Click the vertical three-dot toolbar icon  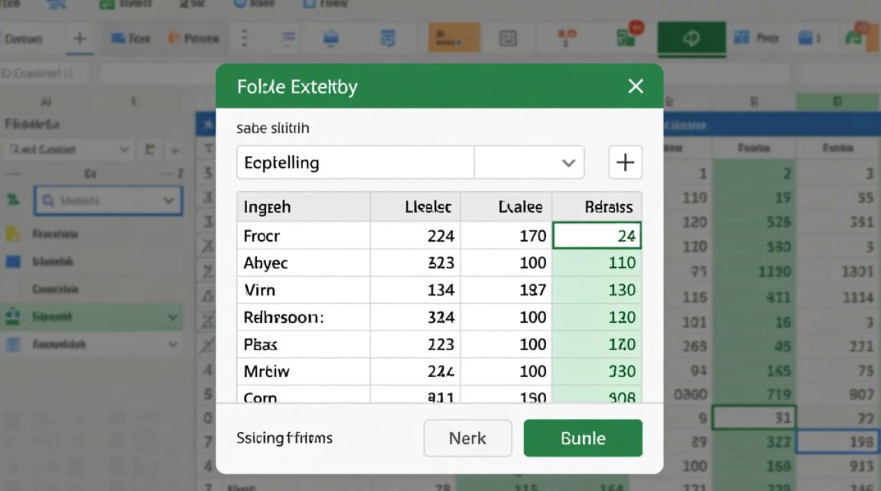(245, 38)
